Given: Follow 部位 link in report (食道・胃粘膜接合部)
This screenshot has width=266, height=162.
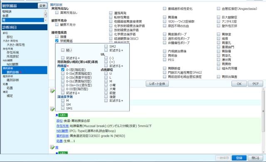Looking at the screenshot, I should (x=59, y=121).
